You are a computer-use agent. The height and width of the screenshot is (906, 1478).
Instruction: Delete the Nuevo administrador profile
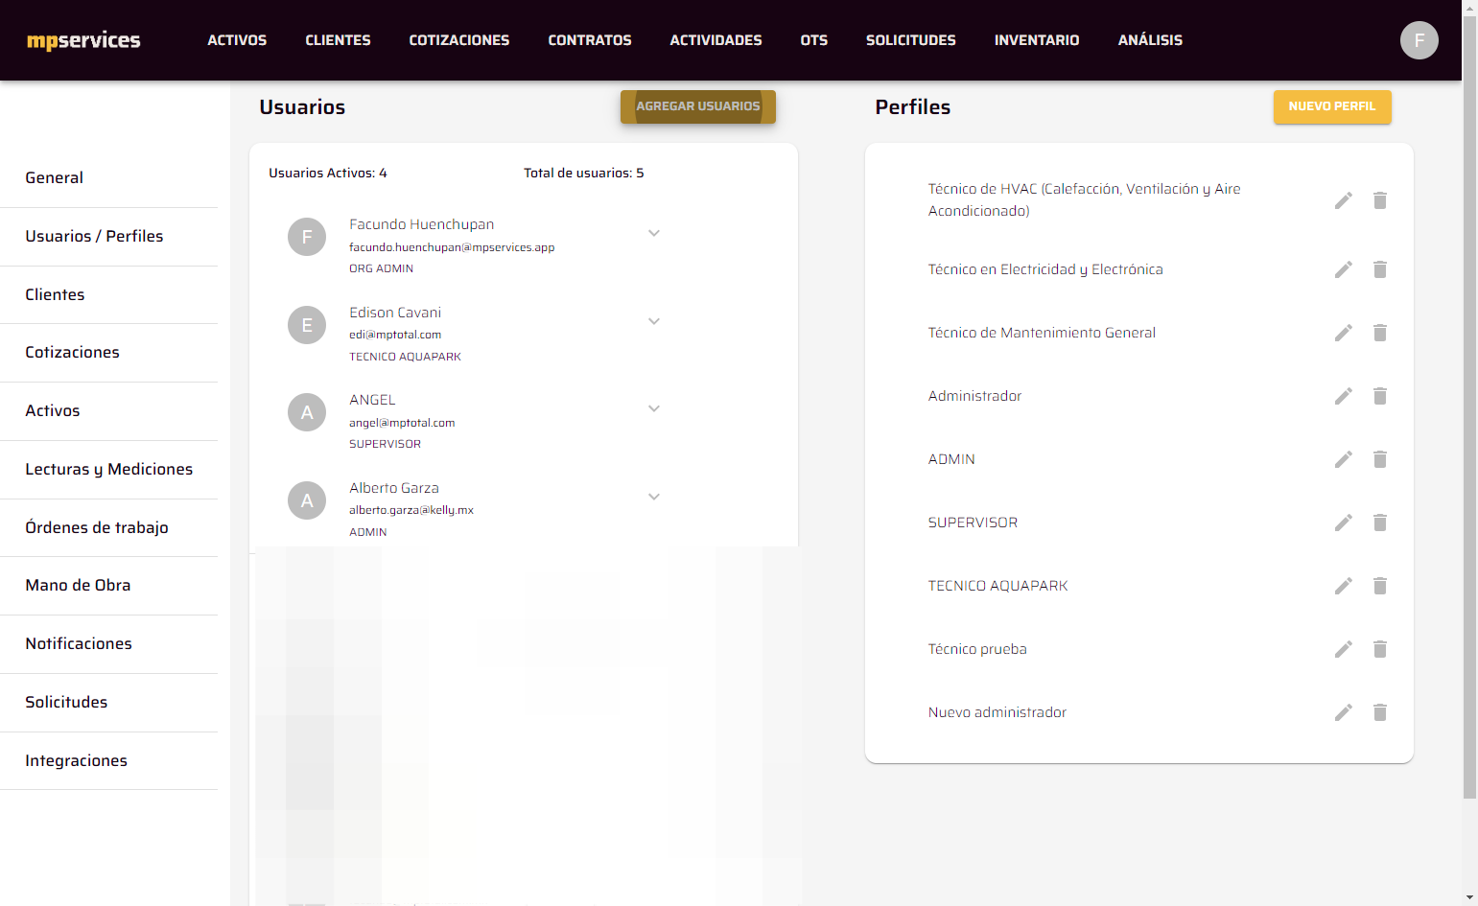click(x=1380, y=712)
